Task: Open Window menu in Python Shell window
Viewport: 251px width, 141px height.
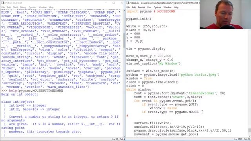Action: click(43, 7)
